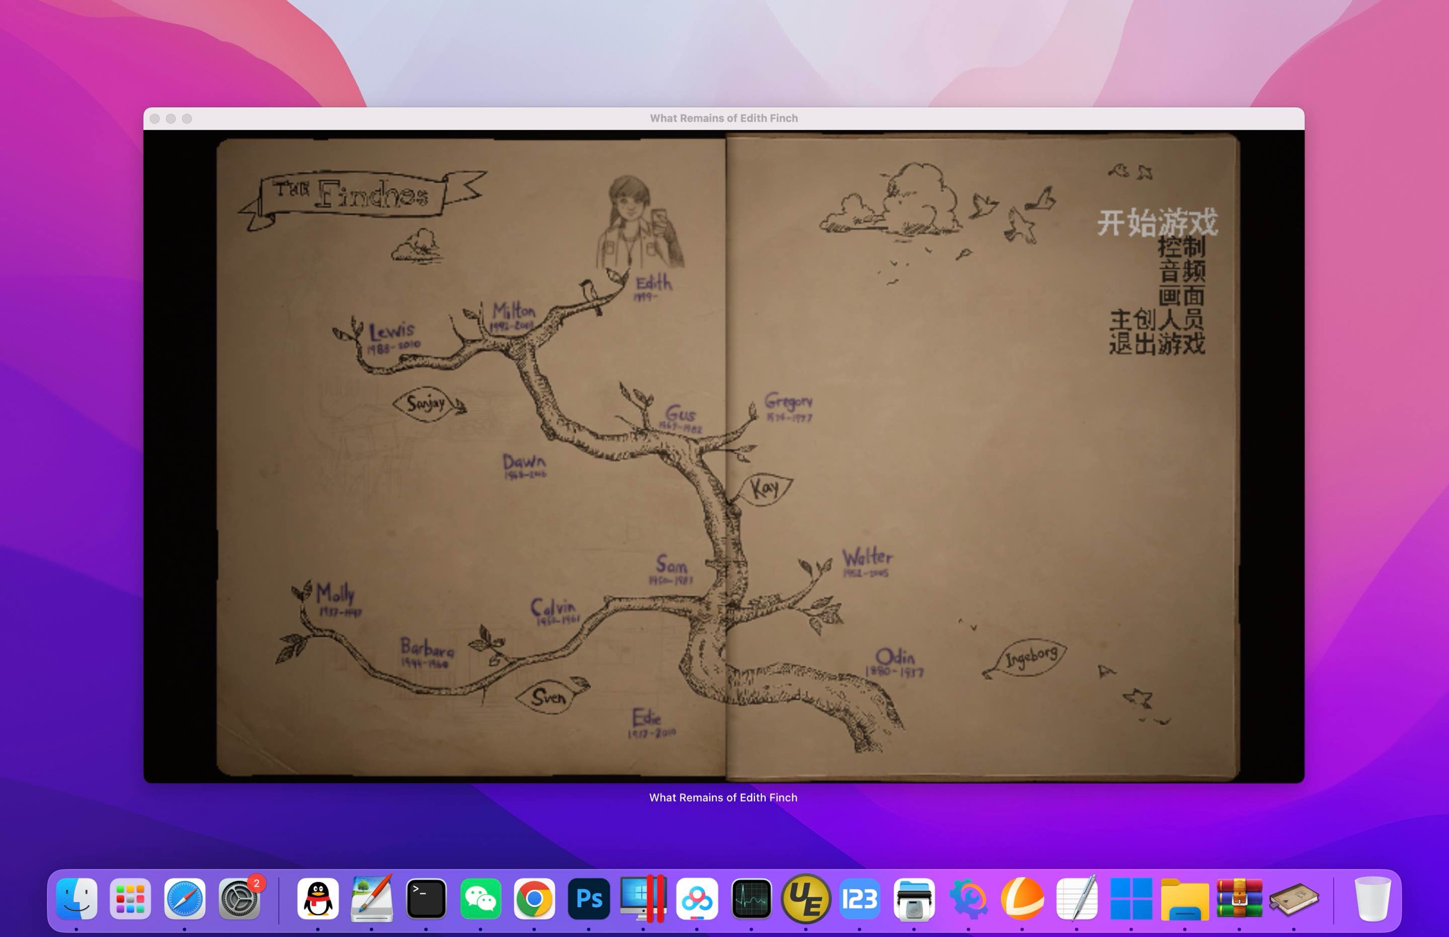
Task: Open the Trash in the Dock
Action: (1373, 898)
